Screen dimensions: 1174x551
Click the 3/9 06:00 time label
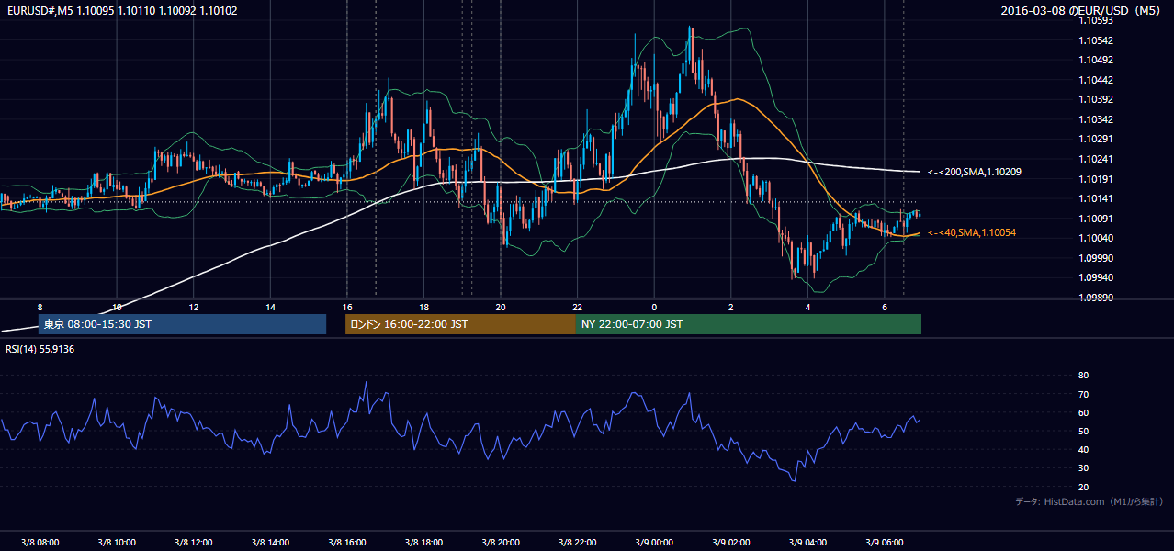[x=884, y=543]
